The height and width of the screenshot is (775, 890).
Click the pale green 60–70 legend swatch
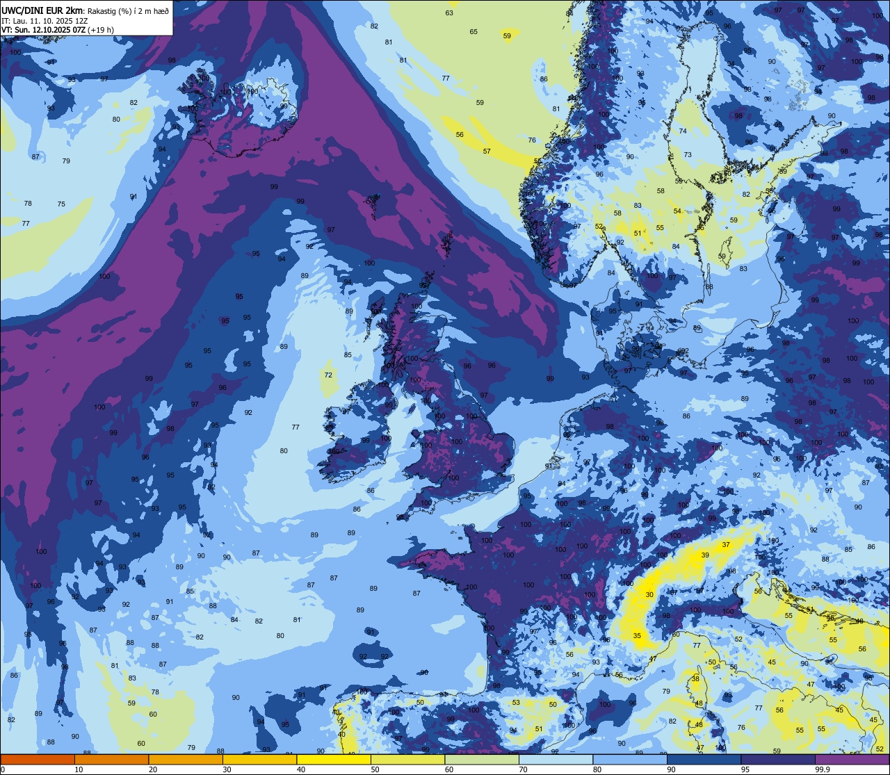(x=482, y=759)
